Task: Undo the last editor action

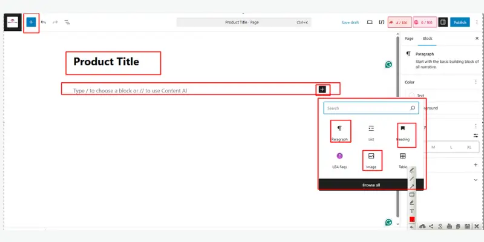Action: tap(43, 22)
